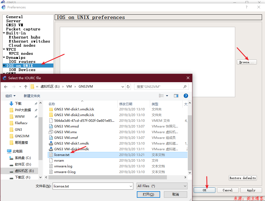
Task: Click the file list vertical scrollbar
Action: pos(190,143)
